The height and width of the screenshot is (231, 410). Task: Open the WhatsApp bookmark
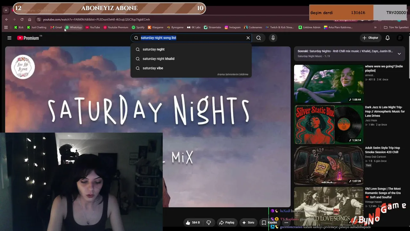click(x=73, y=27)
